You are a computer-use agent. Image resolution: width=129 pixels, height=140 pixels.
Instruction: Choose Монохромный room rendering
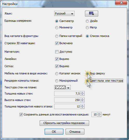tap(57, 81)
